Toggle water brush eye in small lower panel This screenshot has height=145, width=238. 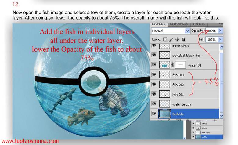[193, 132]
